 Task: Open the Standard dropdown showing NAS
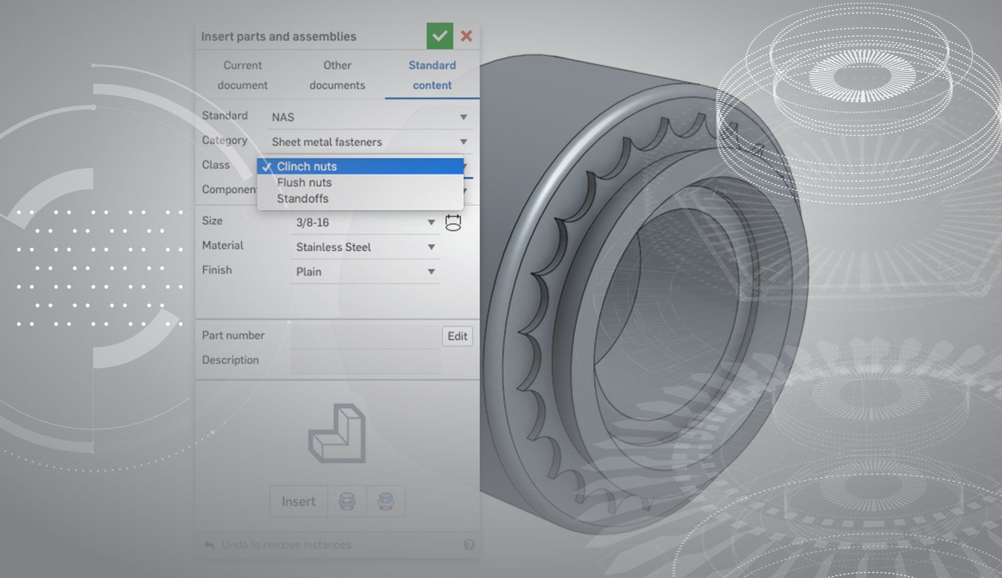(x=369, y=117)
